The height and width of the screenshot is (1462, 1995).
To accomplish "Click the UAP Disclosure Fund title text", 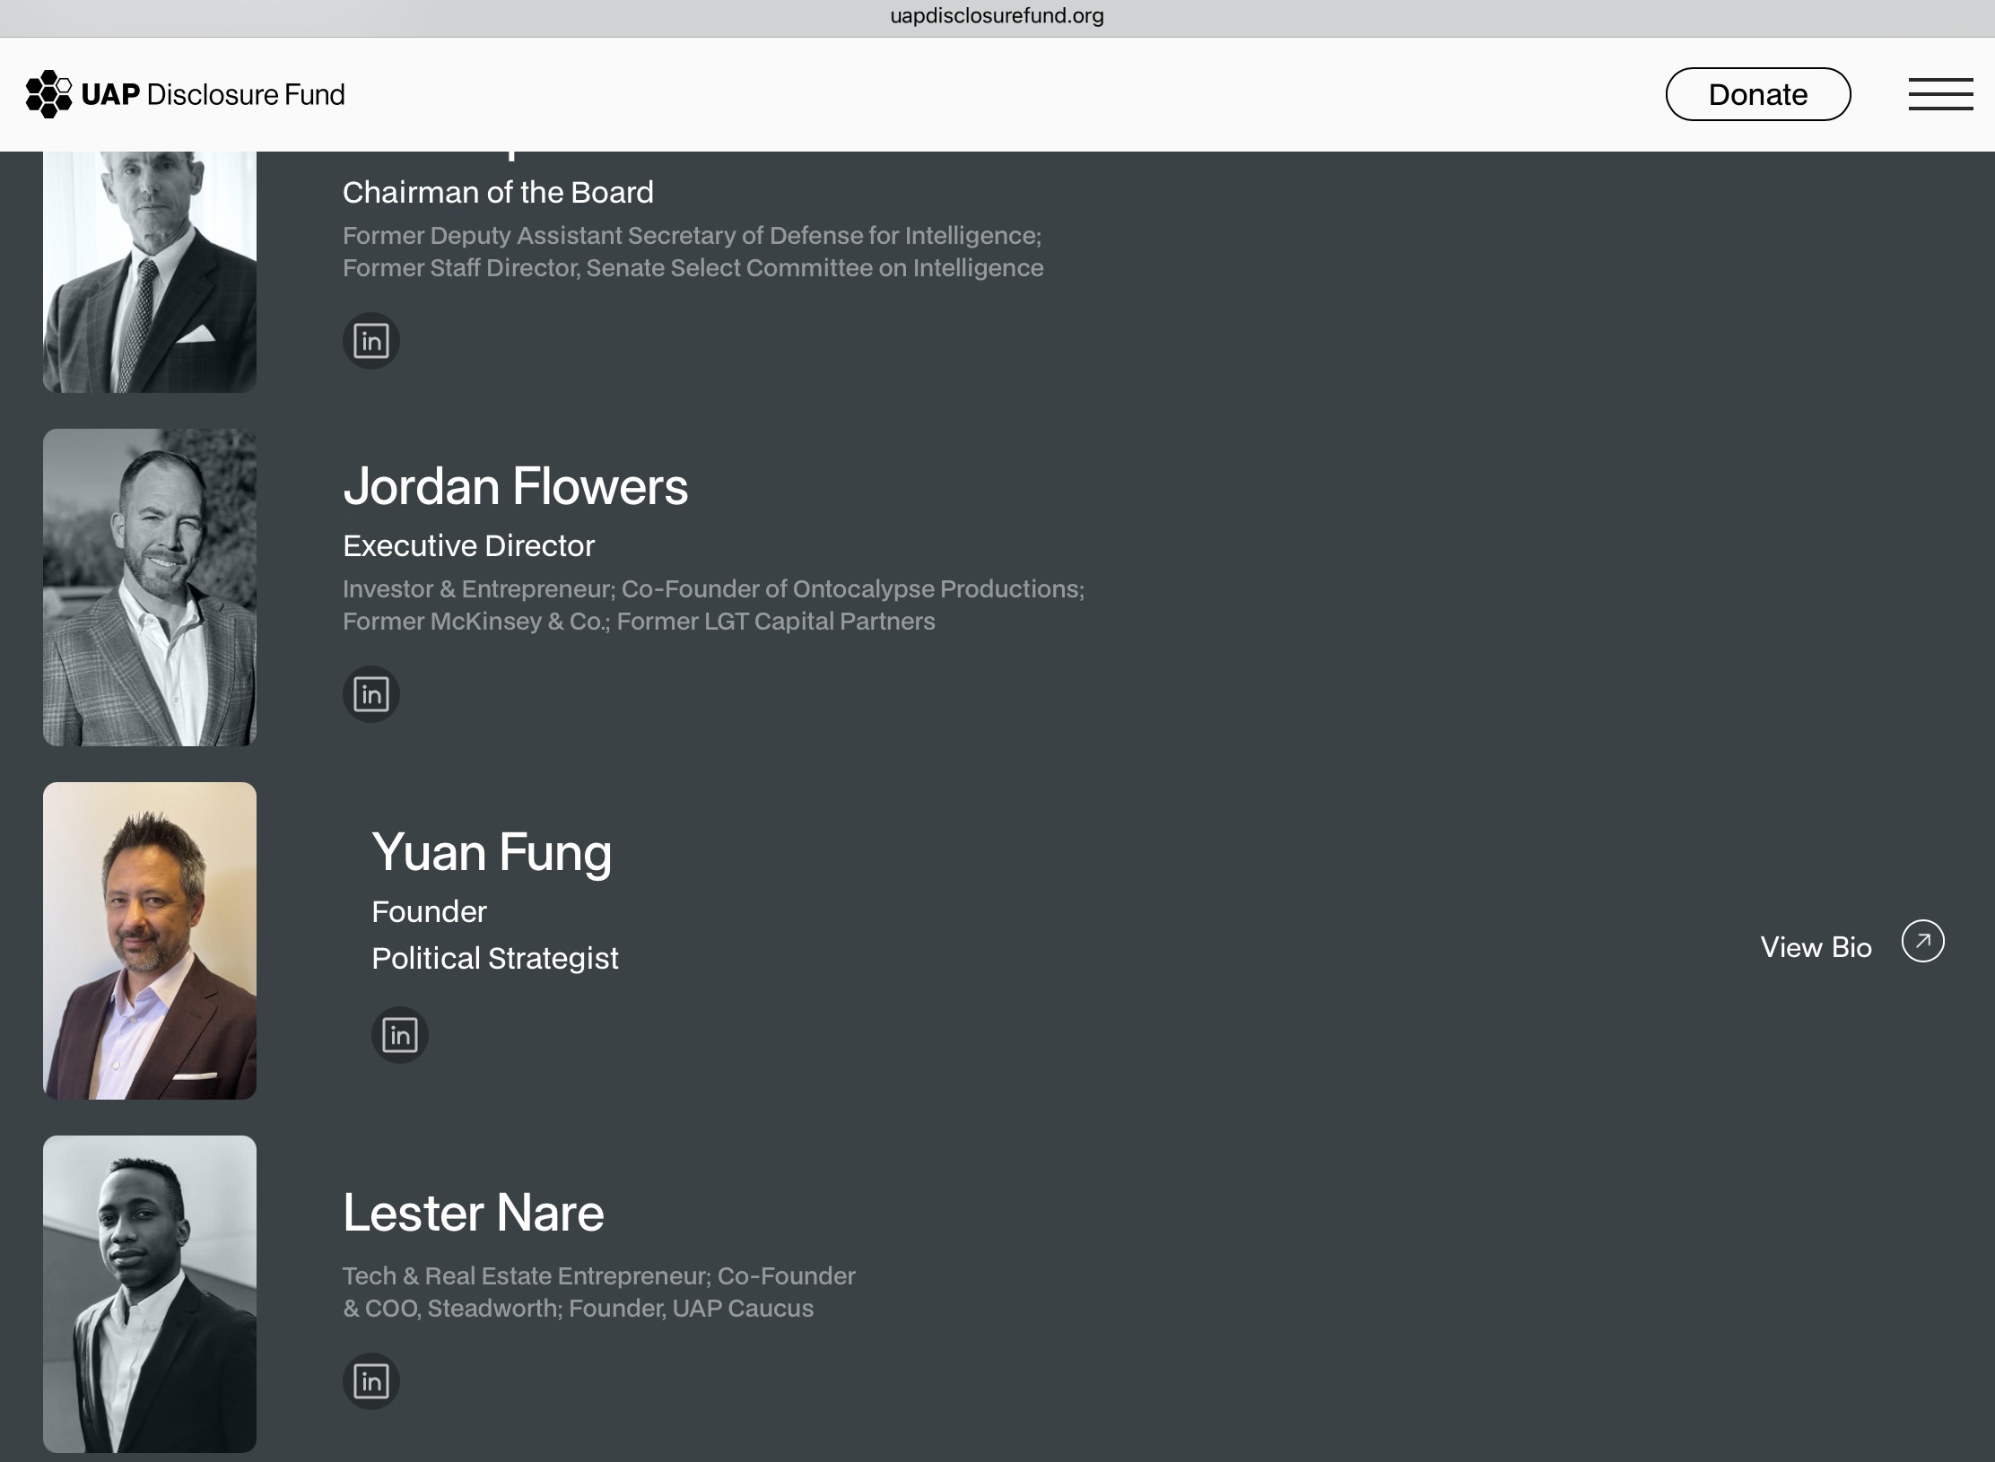I will (213, 94).
